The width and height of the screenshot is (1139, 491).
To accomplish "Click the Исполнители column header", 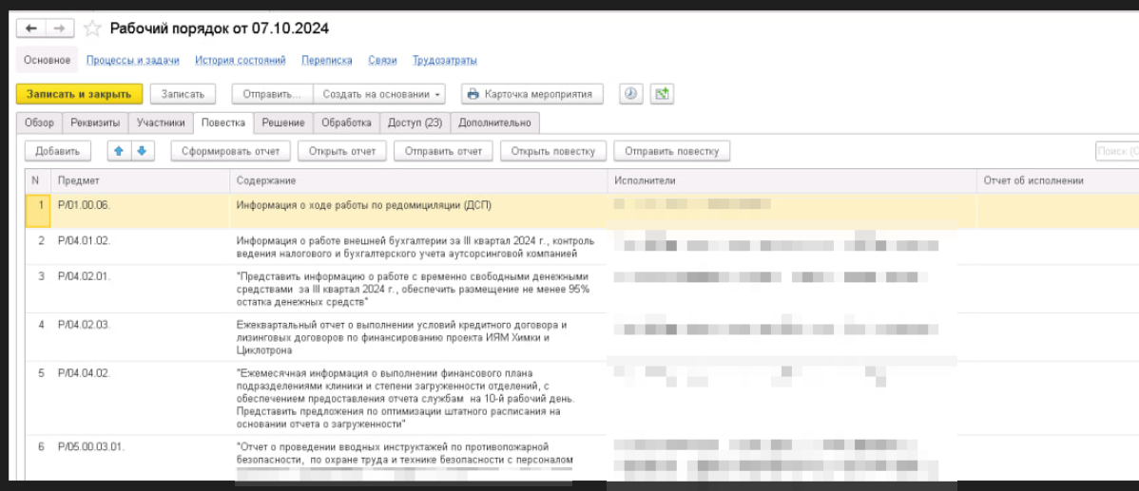I will point(792,180).
